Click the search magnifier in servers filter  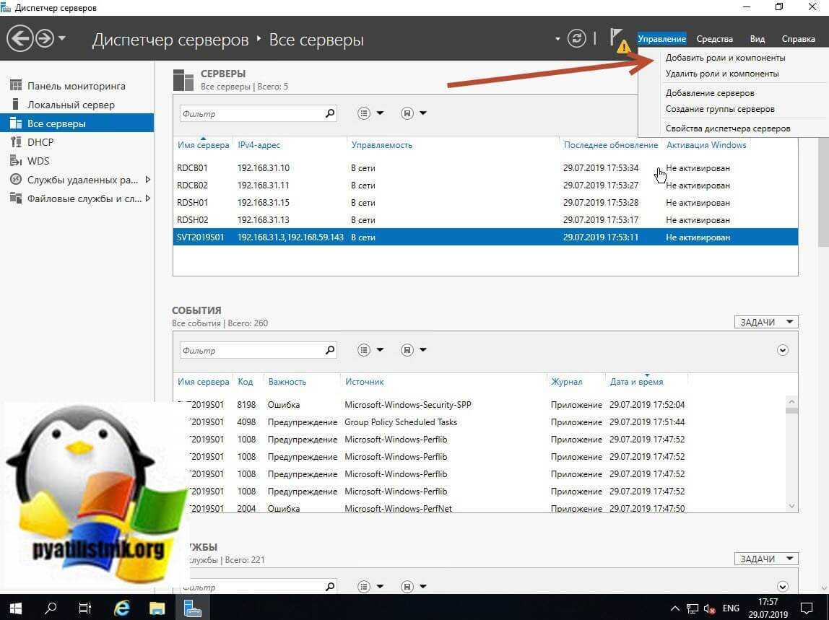[x=330, y=113]
